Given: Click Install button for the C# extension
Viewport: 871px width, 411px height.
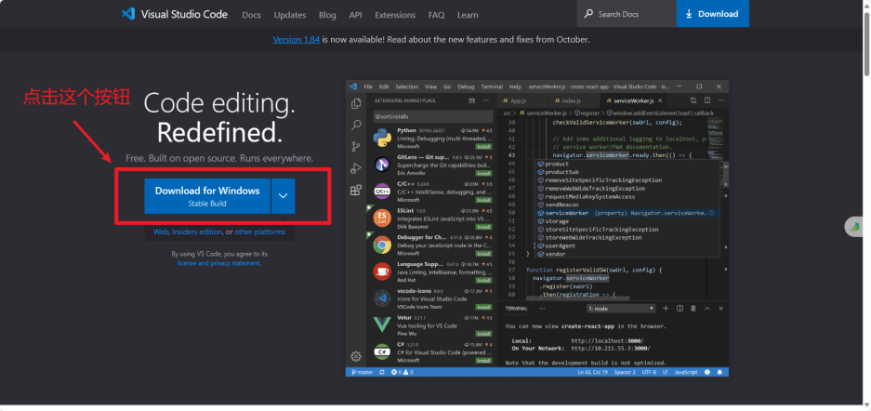Looking at the screenshot, I should [483, 361].
